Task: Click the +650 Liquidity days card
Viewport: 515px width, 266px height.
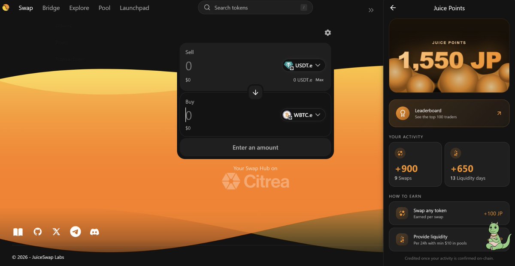Action: point(477,164)
